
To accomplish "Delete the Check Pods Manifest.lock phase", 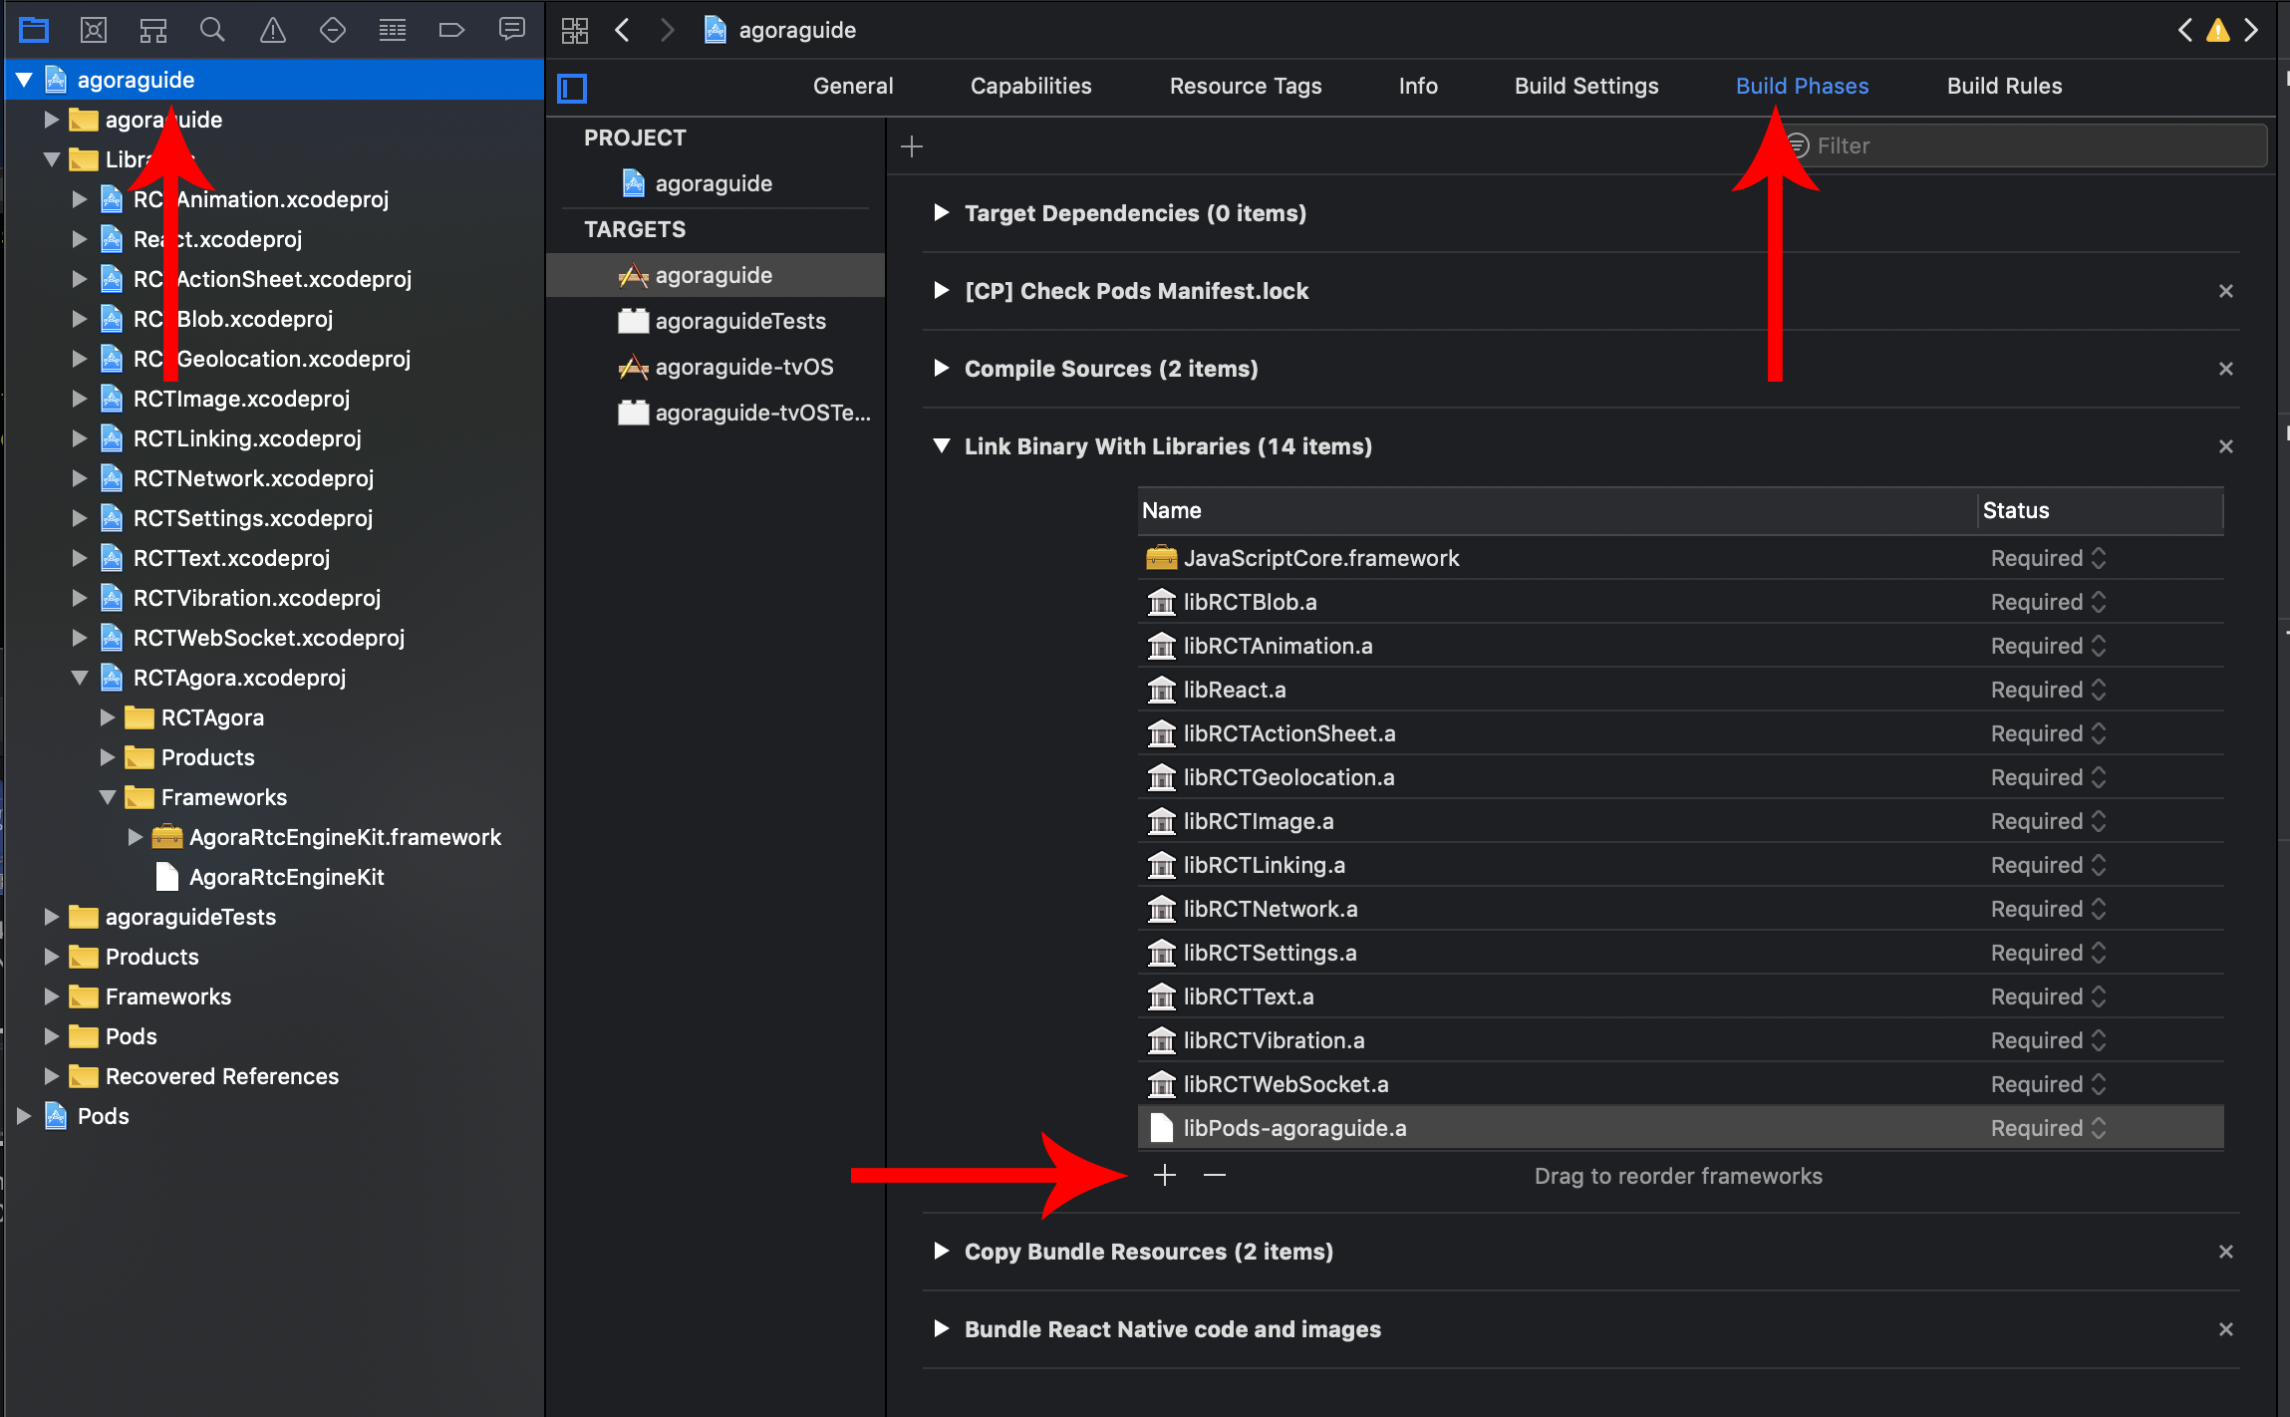I will coord(2226,291).
